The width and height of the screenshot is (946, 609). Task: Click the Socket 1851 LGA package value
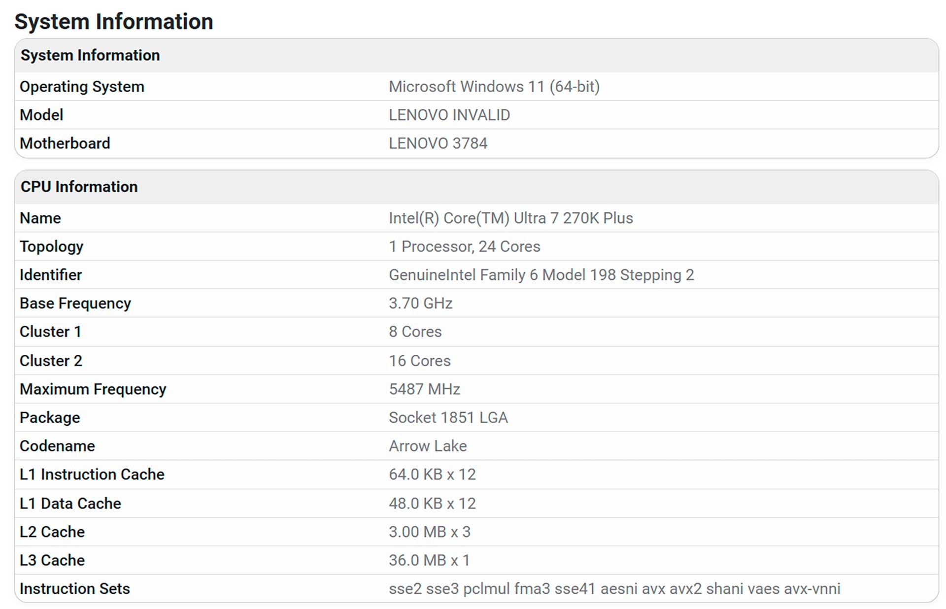[x=448, y=417]
